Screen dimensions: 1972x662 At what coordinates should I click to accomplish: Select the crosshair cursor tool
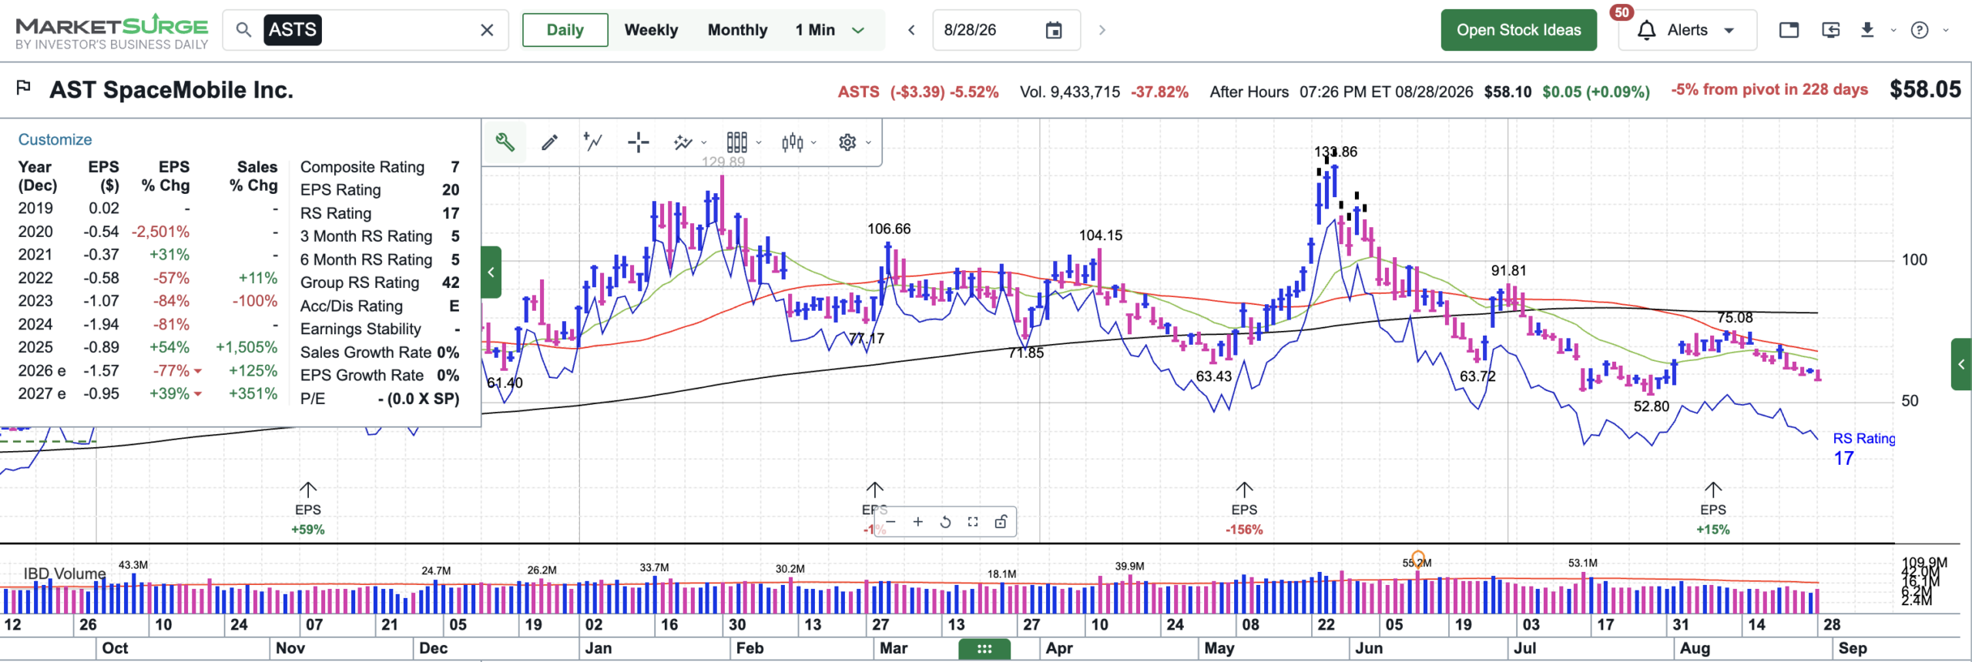coord(638,142)
